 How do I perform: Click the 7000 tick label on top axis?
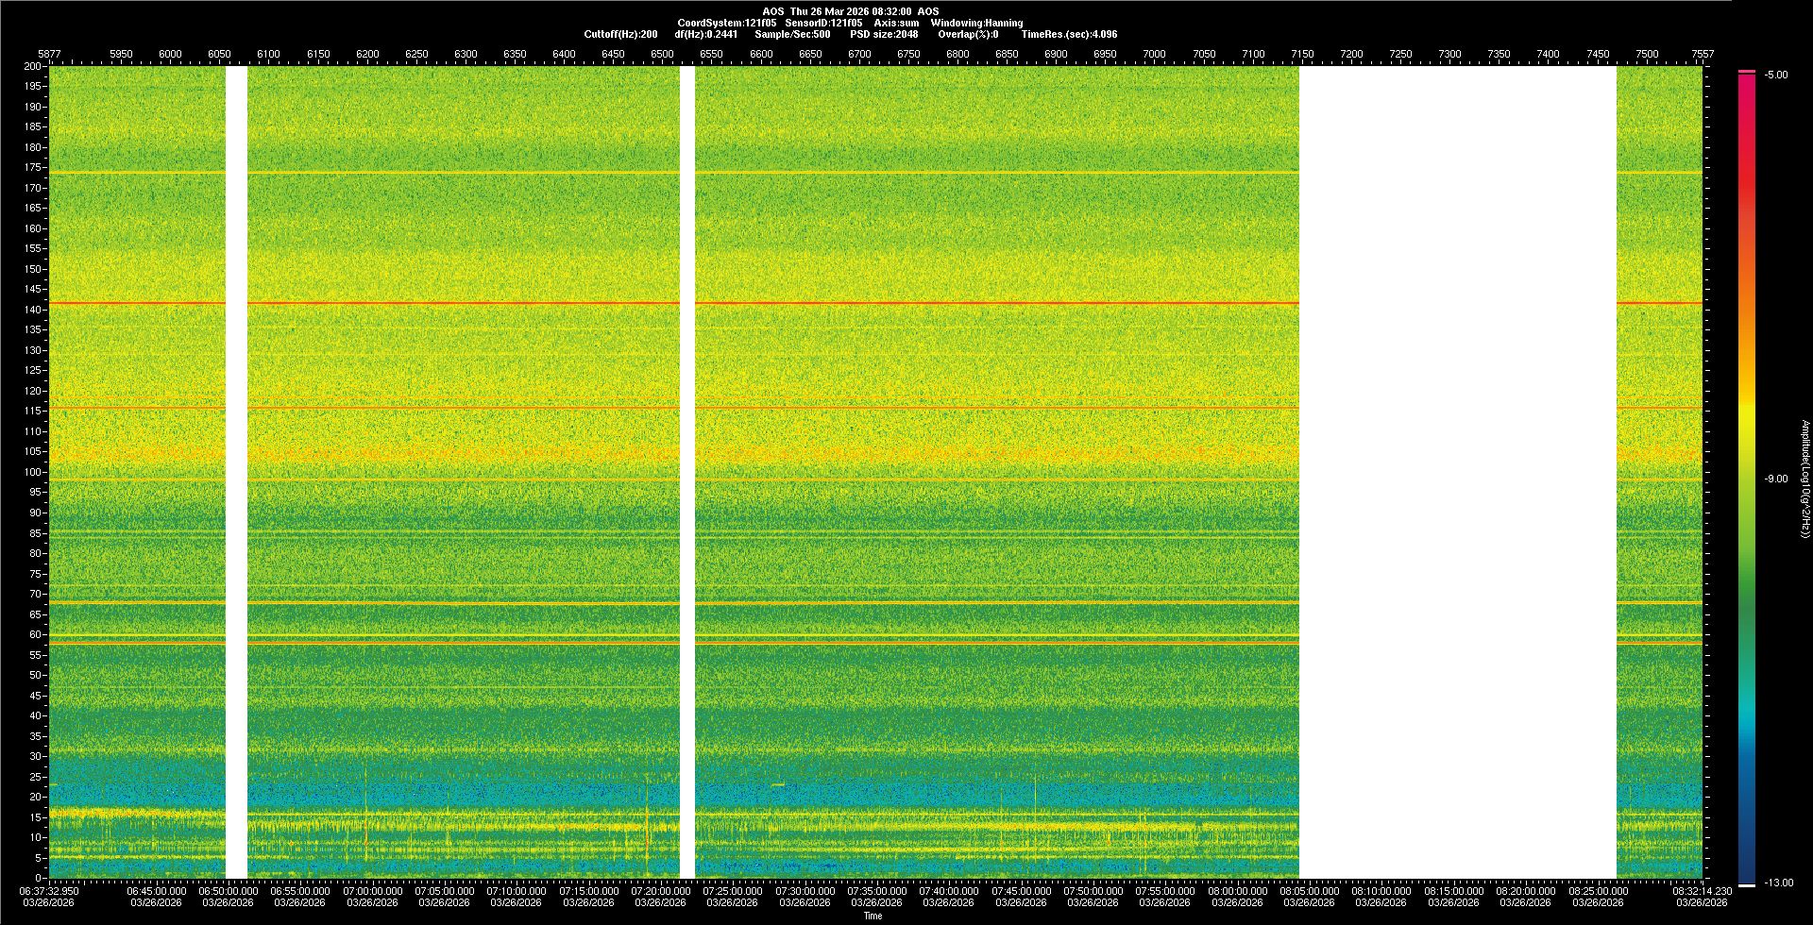click(x=1154, y=54)
